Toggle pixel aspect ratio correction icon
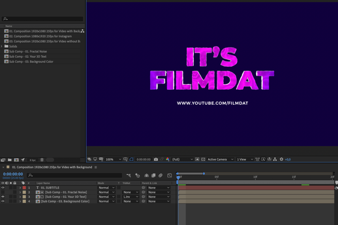338x225 pixels. coord(257,159)
